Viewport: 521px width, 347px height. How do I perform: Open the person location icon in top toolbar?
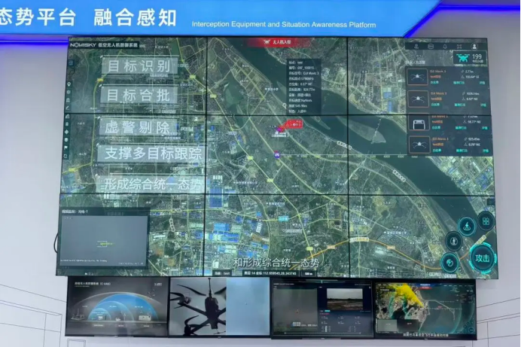point(416,47)
